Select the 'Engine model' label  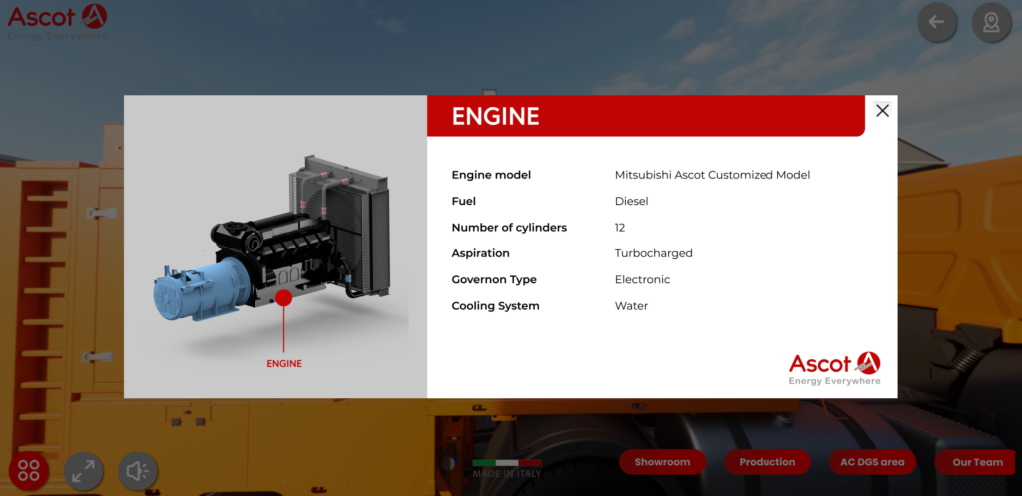491,175
